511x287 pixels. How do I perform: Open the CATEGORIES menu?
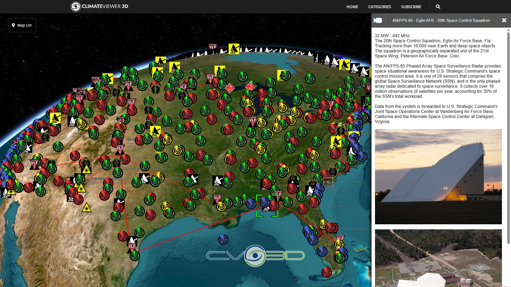(380, 7)
